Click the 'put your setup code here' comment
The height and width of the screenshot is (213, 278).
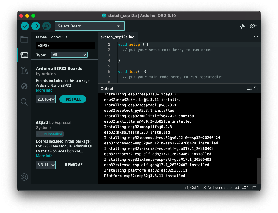[x=167, y=50]
